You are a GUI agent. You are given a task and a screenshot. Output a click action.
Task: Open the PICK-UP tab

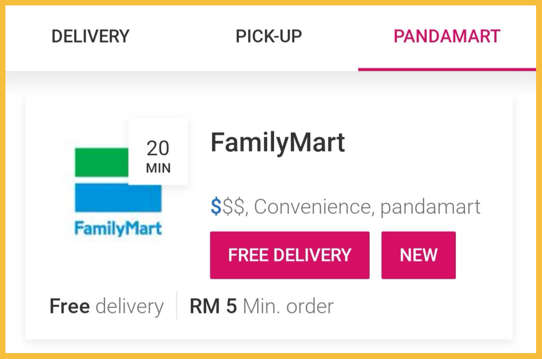(x=269, y=37)
